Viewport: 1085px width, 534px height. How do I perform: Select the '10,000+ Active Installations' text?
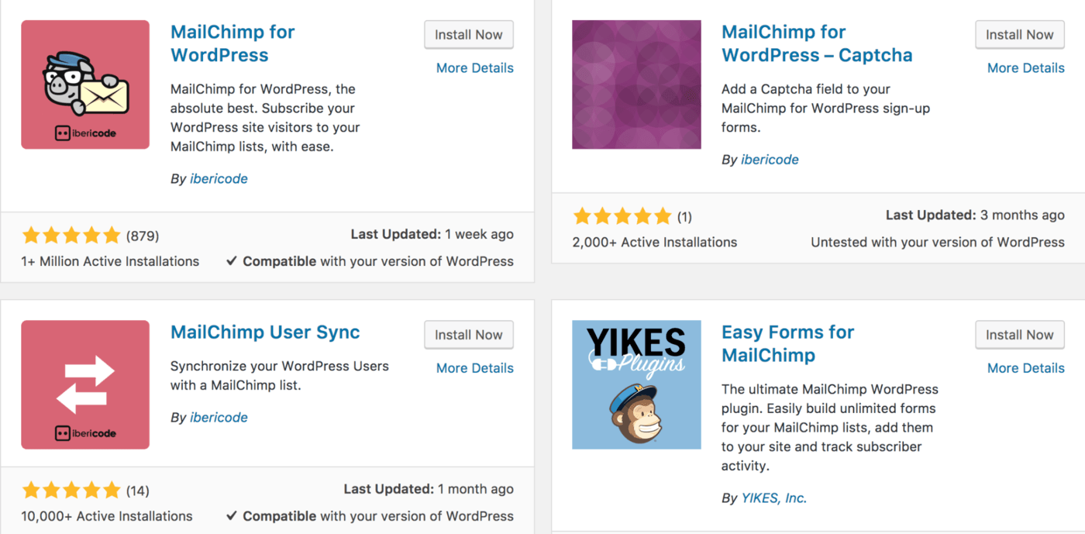point(107,516)
